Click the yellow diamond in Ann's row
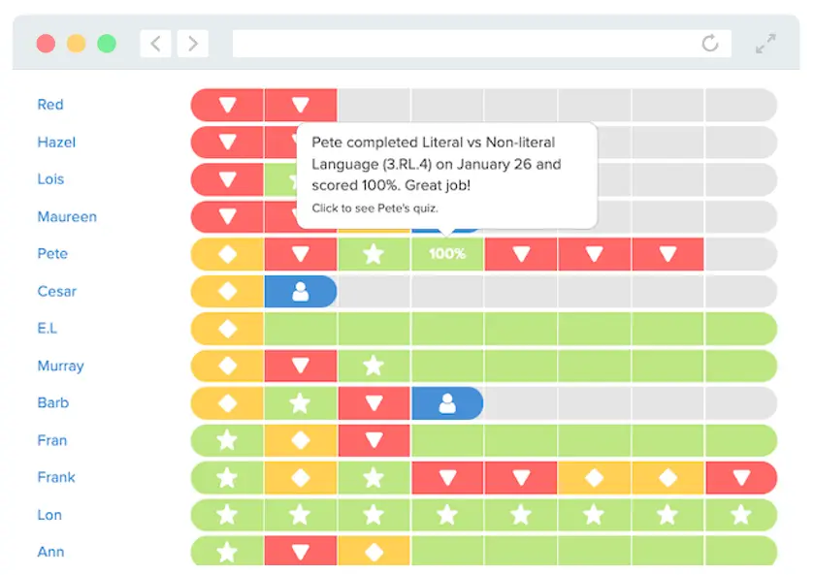This screenshot has height=575, width=814. click(x=374, y=552)
